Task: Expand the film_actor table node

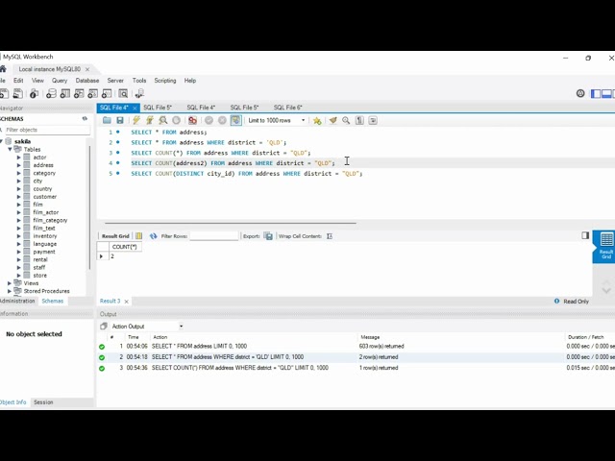Action: coord(18,212)
